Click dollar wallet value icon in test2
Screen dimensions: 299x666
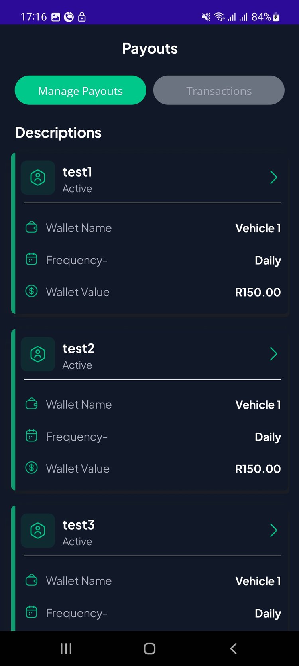pos(31,467)
